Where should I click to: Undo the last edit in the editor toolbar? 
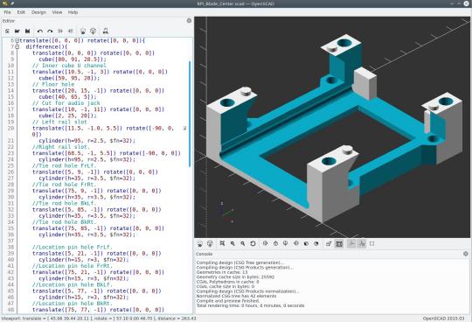coord(39,31)
